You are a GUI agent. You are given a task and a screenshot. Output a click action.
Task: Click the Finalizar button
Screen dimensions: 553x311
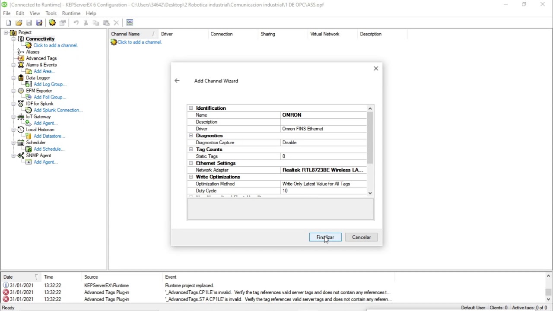coord(325,237)
